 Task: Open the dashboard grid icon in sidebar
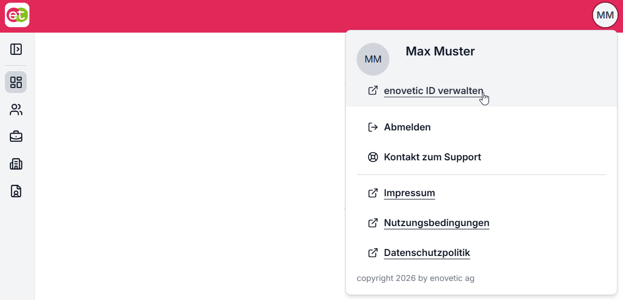16,82
